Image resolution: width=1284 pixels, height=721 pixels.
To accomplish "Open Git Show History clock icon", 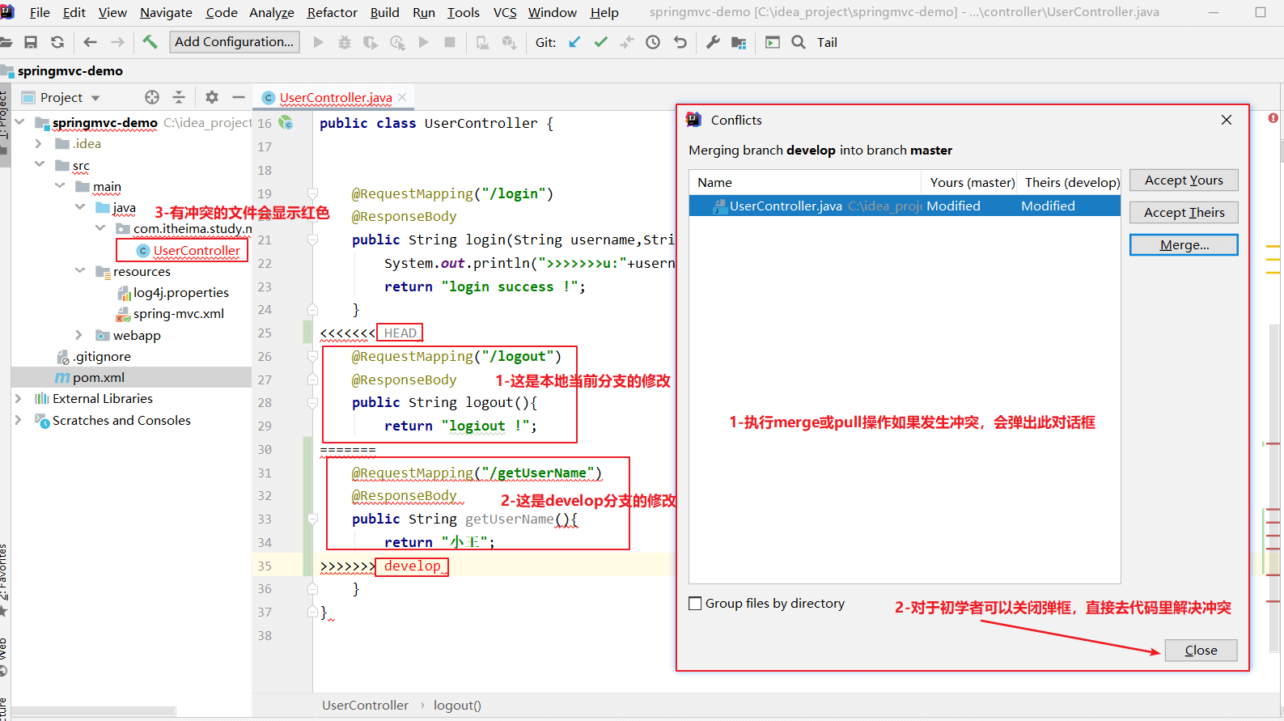I will point(653,42).
